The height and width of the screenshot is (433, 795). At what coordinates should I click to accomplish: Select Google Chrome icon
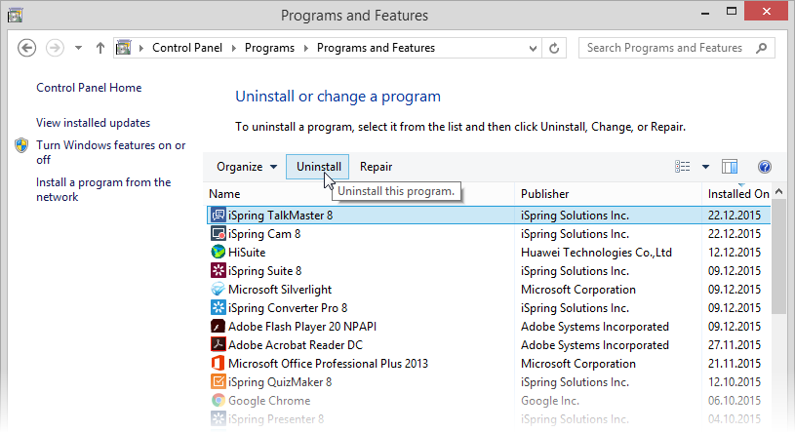(219, 400)
